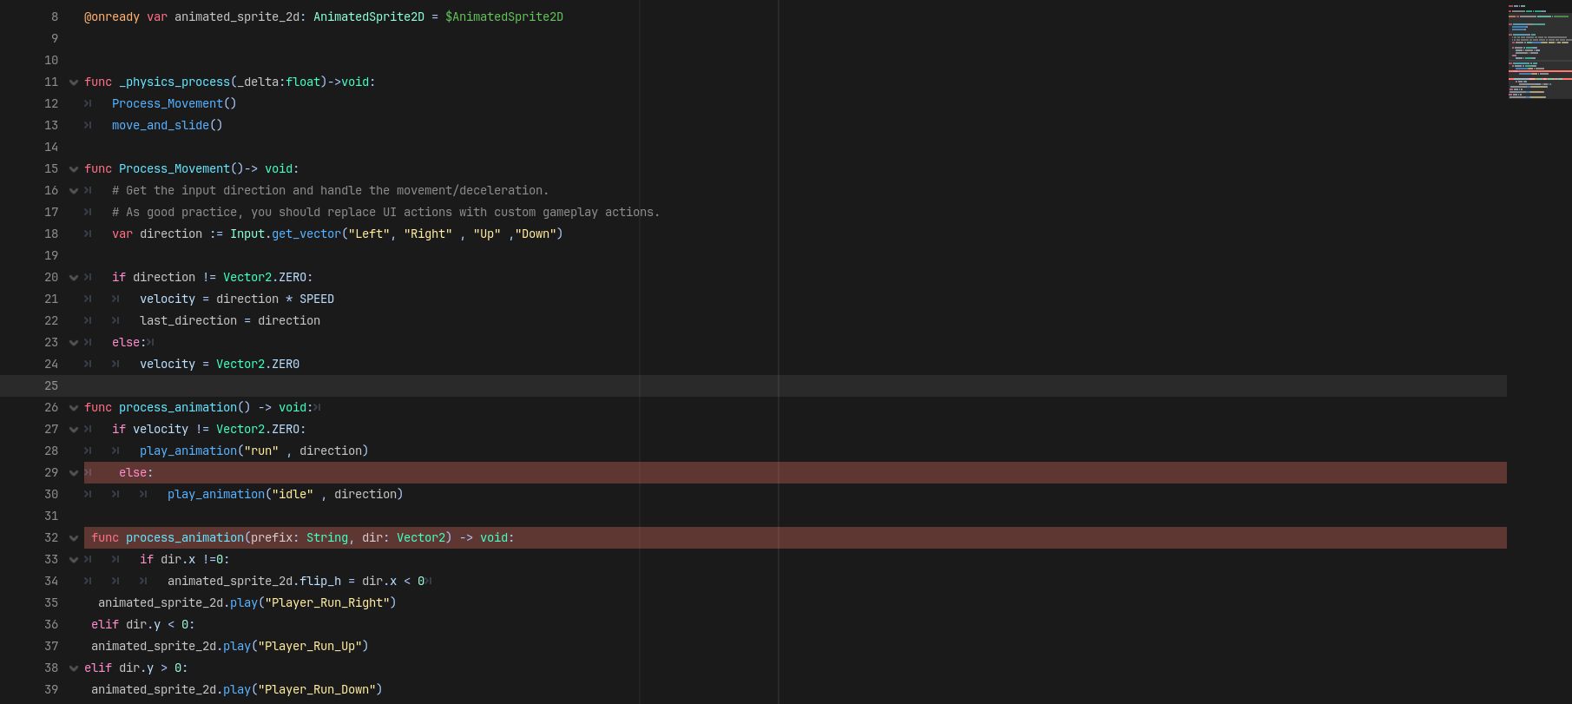Fold the 'if direction != Vector2.ZERO' block
Viewport: 1572px width, 704px height.
[x=74, y=278]
